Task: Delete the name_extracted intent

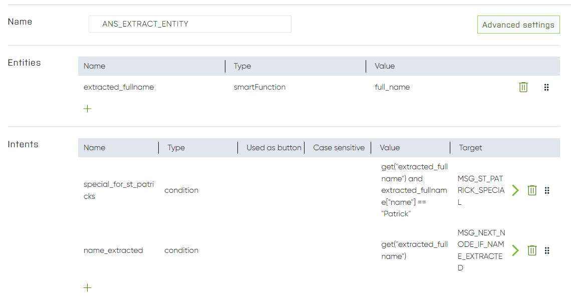Action: tap(532, 250)
